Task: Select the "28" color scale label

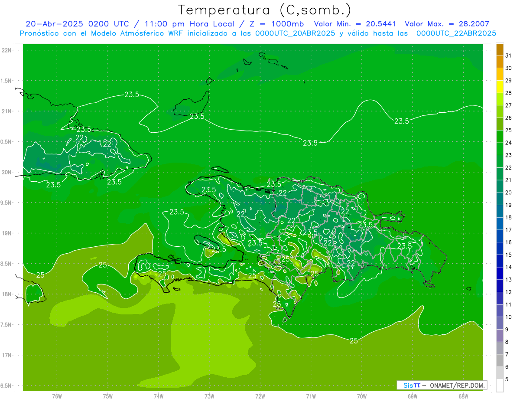Action: [509, 93]
